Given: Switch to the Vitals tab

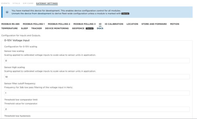Looking at the screenshot, I should pos(17,3).
